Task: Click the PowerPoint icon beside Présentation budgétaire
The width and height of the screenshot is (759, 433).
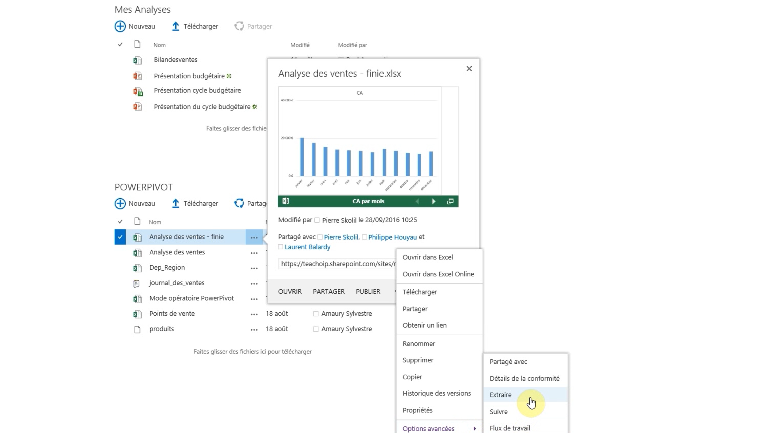Action: coord(137,76)
